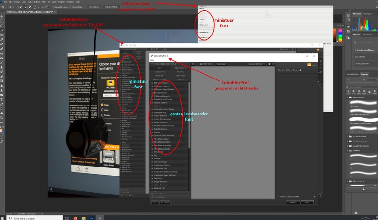Select the Zoom tool in Photoshop toolbar
The width and height of the screenshot is (378, 220).
point(2,118)
